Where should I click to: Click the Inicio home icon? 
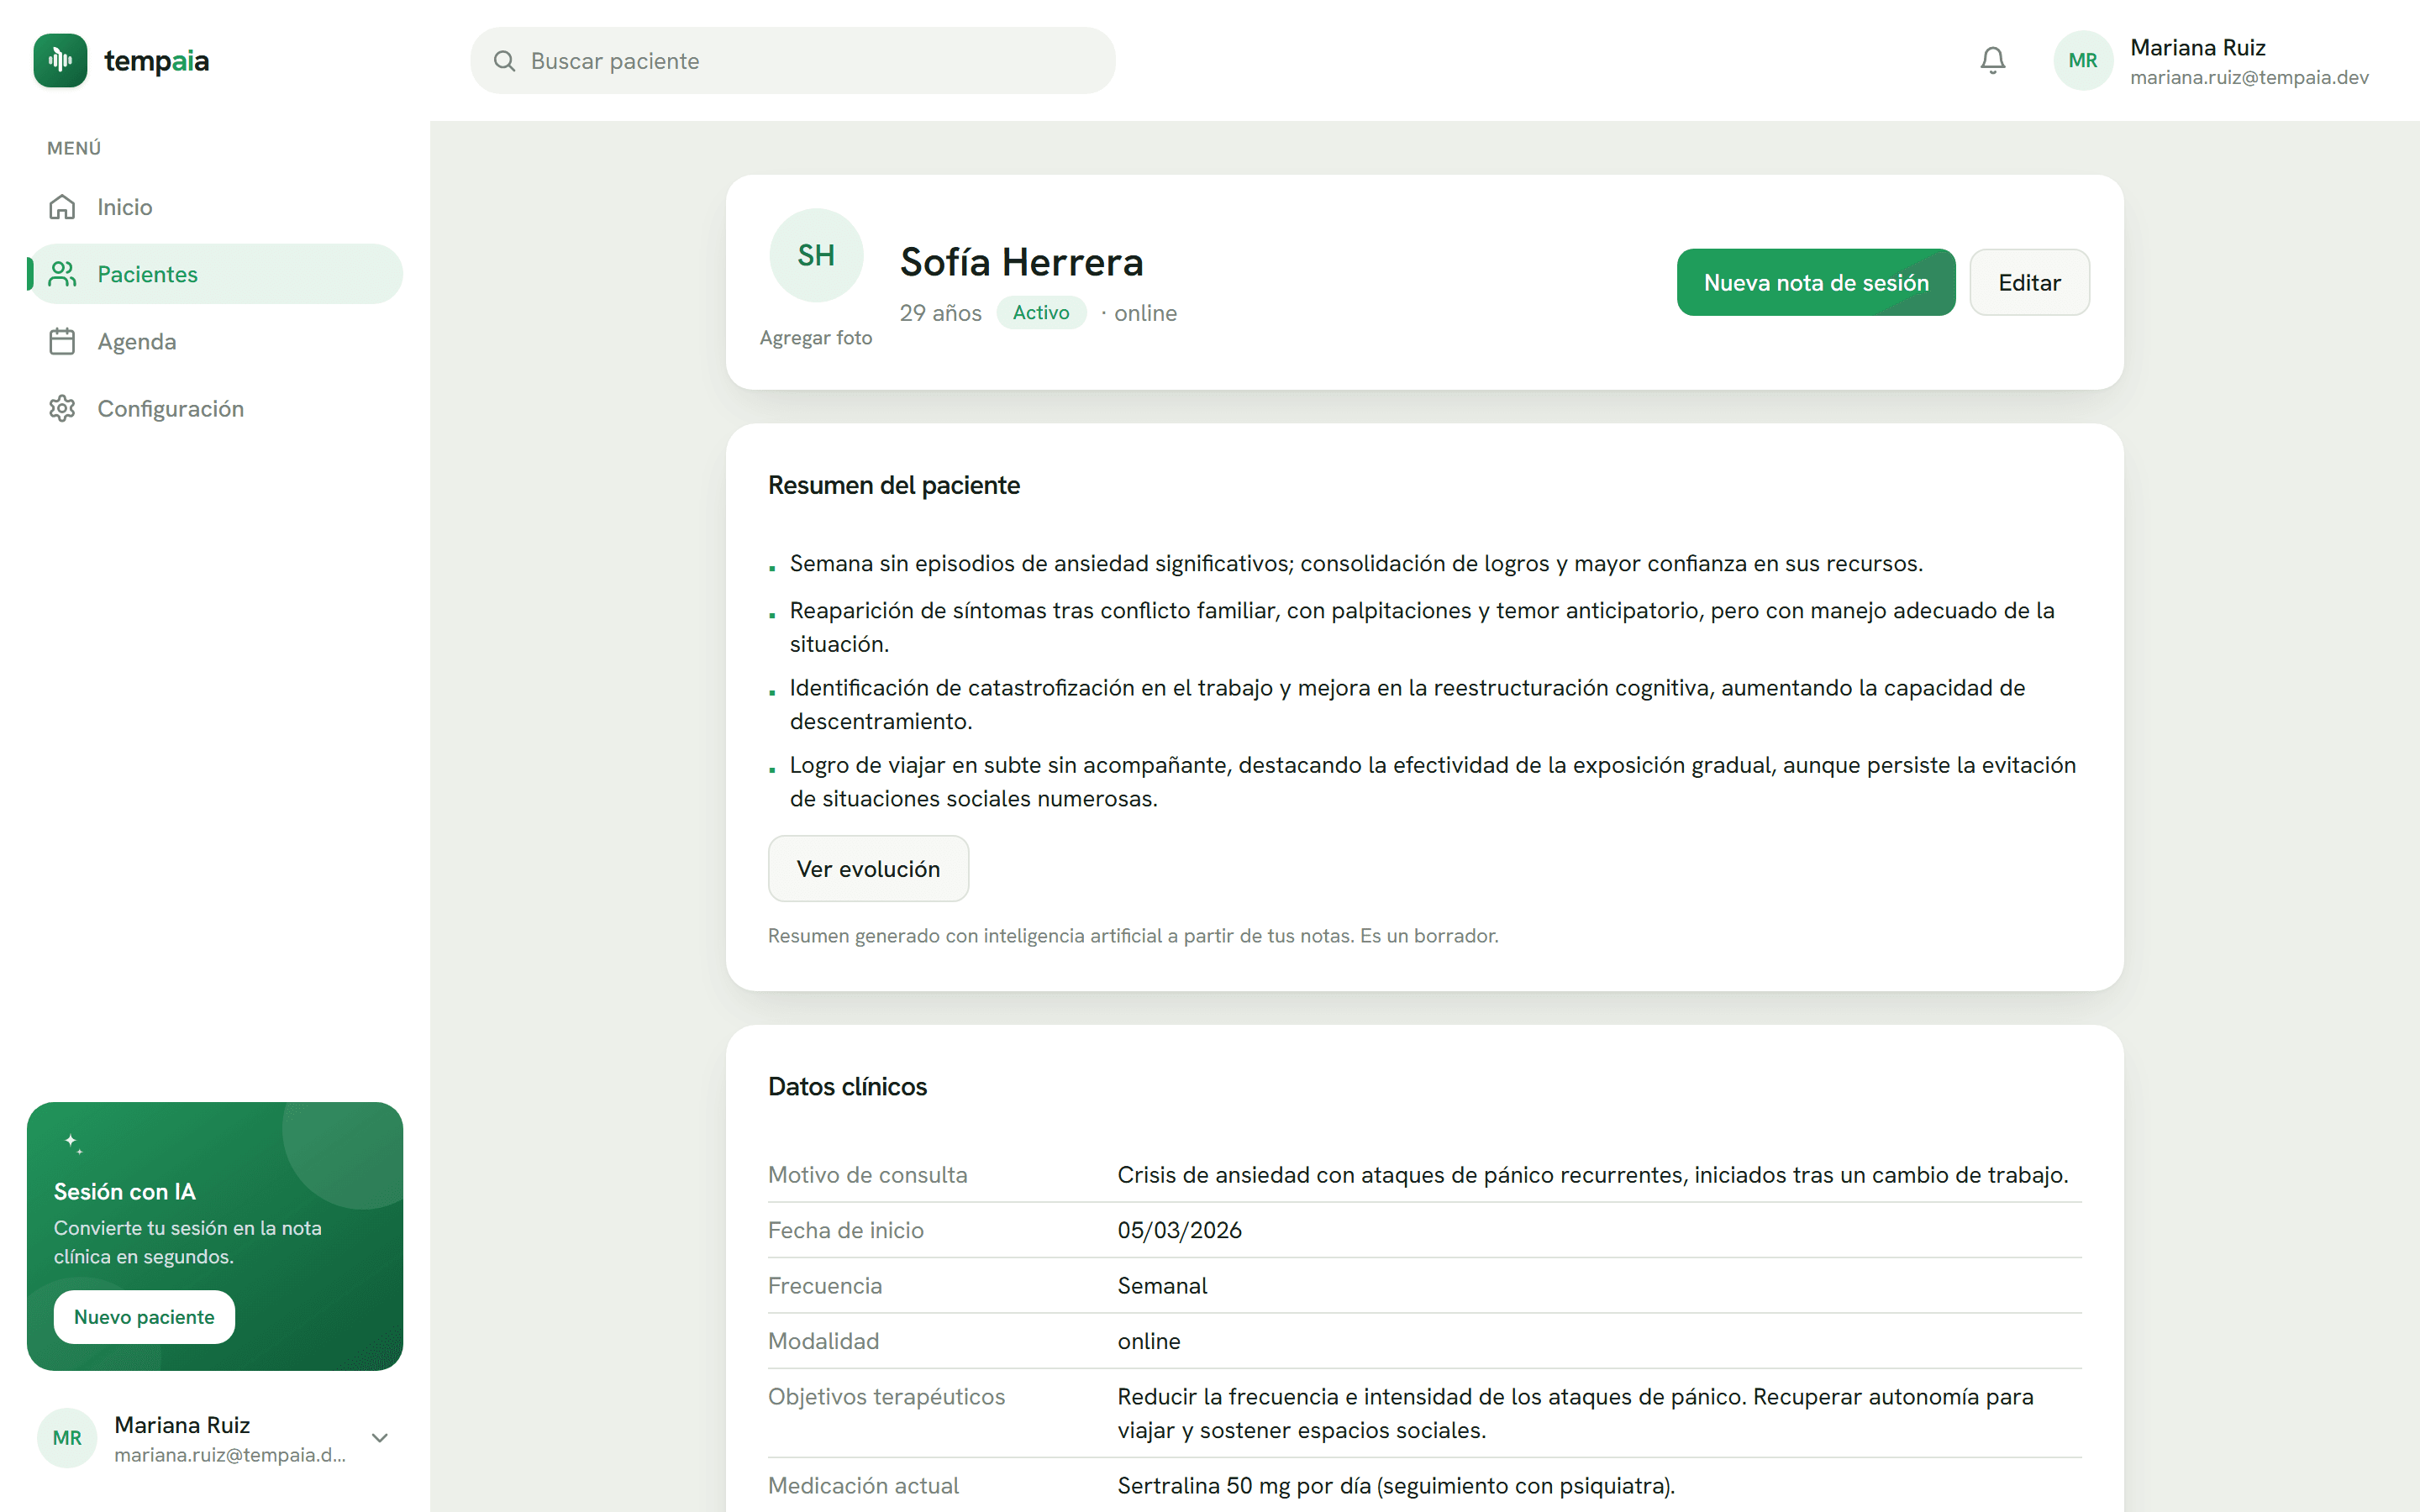tap(62, 207)
